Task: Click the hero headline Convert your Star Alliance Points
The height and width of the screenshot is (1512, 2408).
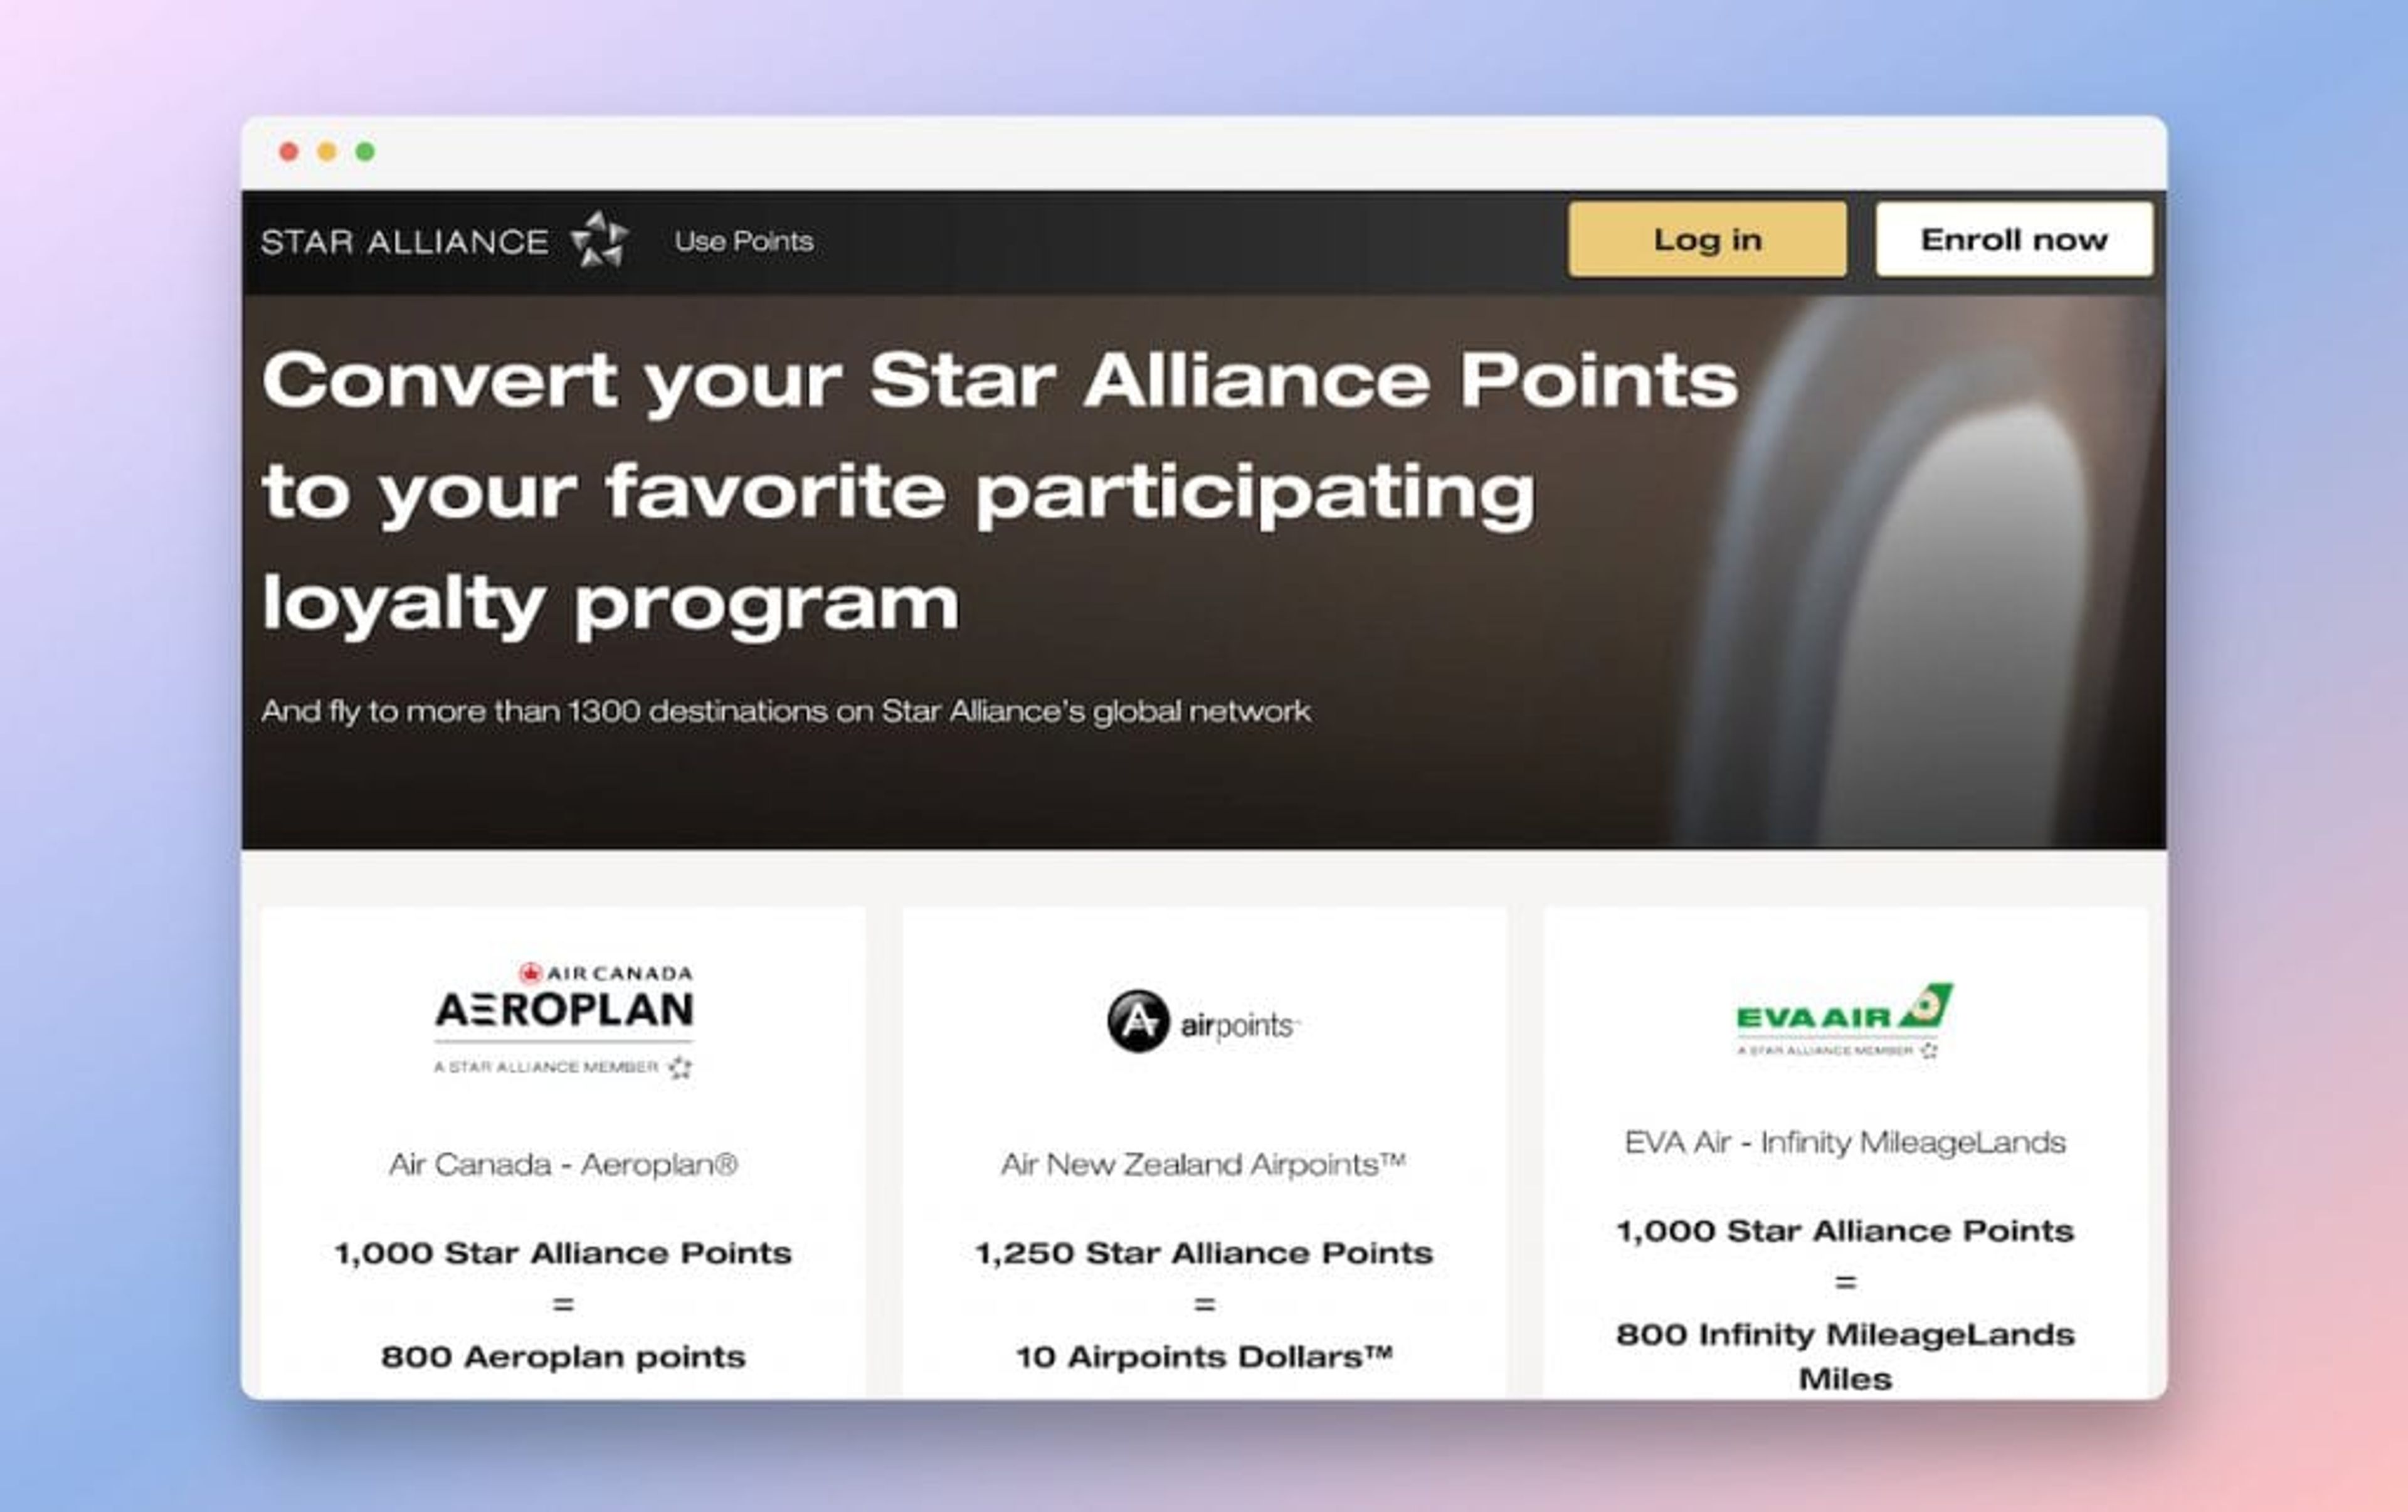Action: 1000,380
